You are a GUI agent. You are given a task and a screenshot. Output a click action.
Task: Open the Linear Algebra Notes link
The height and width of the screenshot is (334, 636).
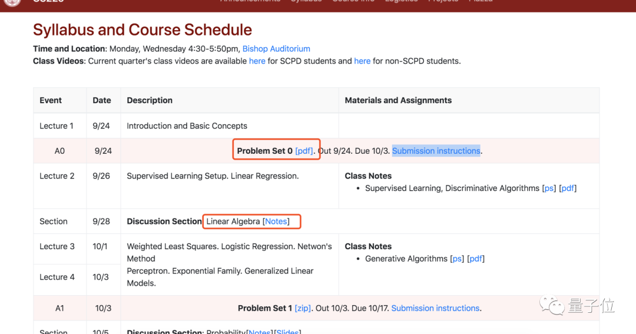276,221
